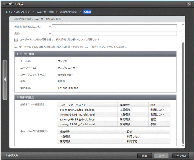Click the サンプル team name value
The width and height of the screenshot is (194, 160).
62,61
